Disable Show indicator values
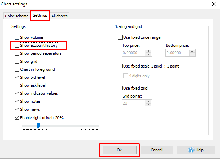The image size is (220, 159). click(17, 93)
